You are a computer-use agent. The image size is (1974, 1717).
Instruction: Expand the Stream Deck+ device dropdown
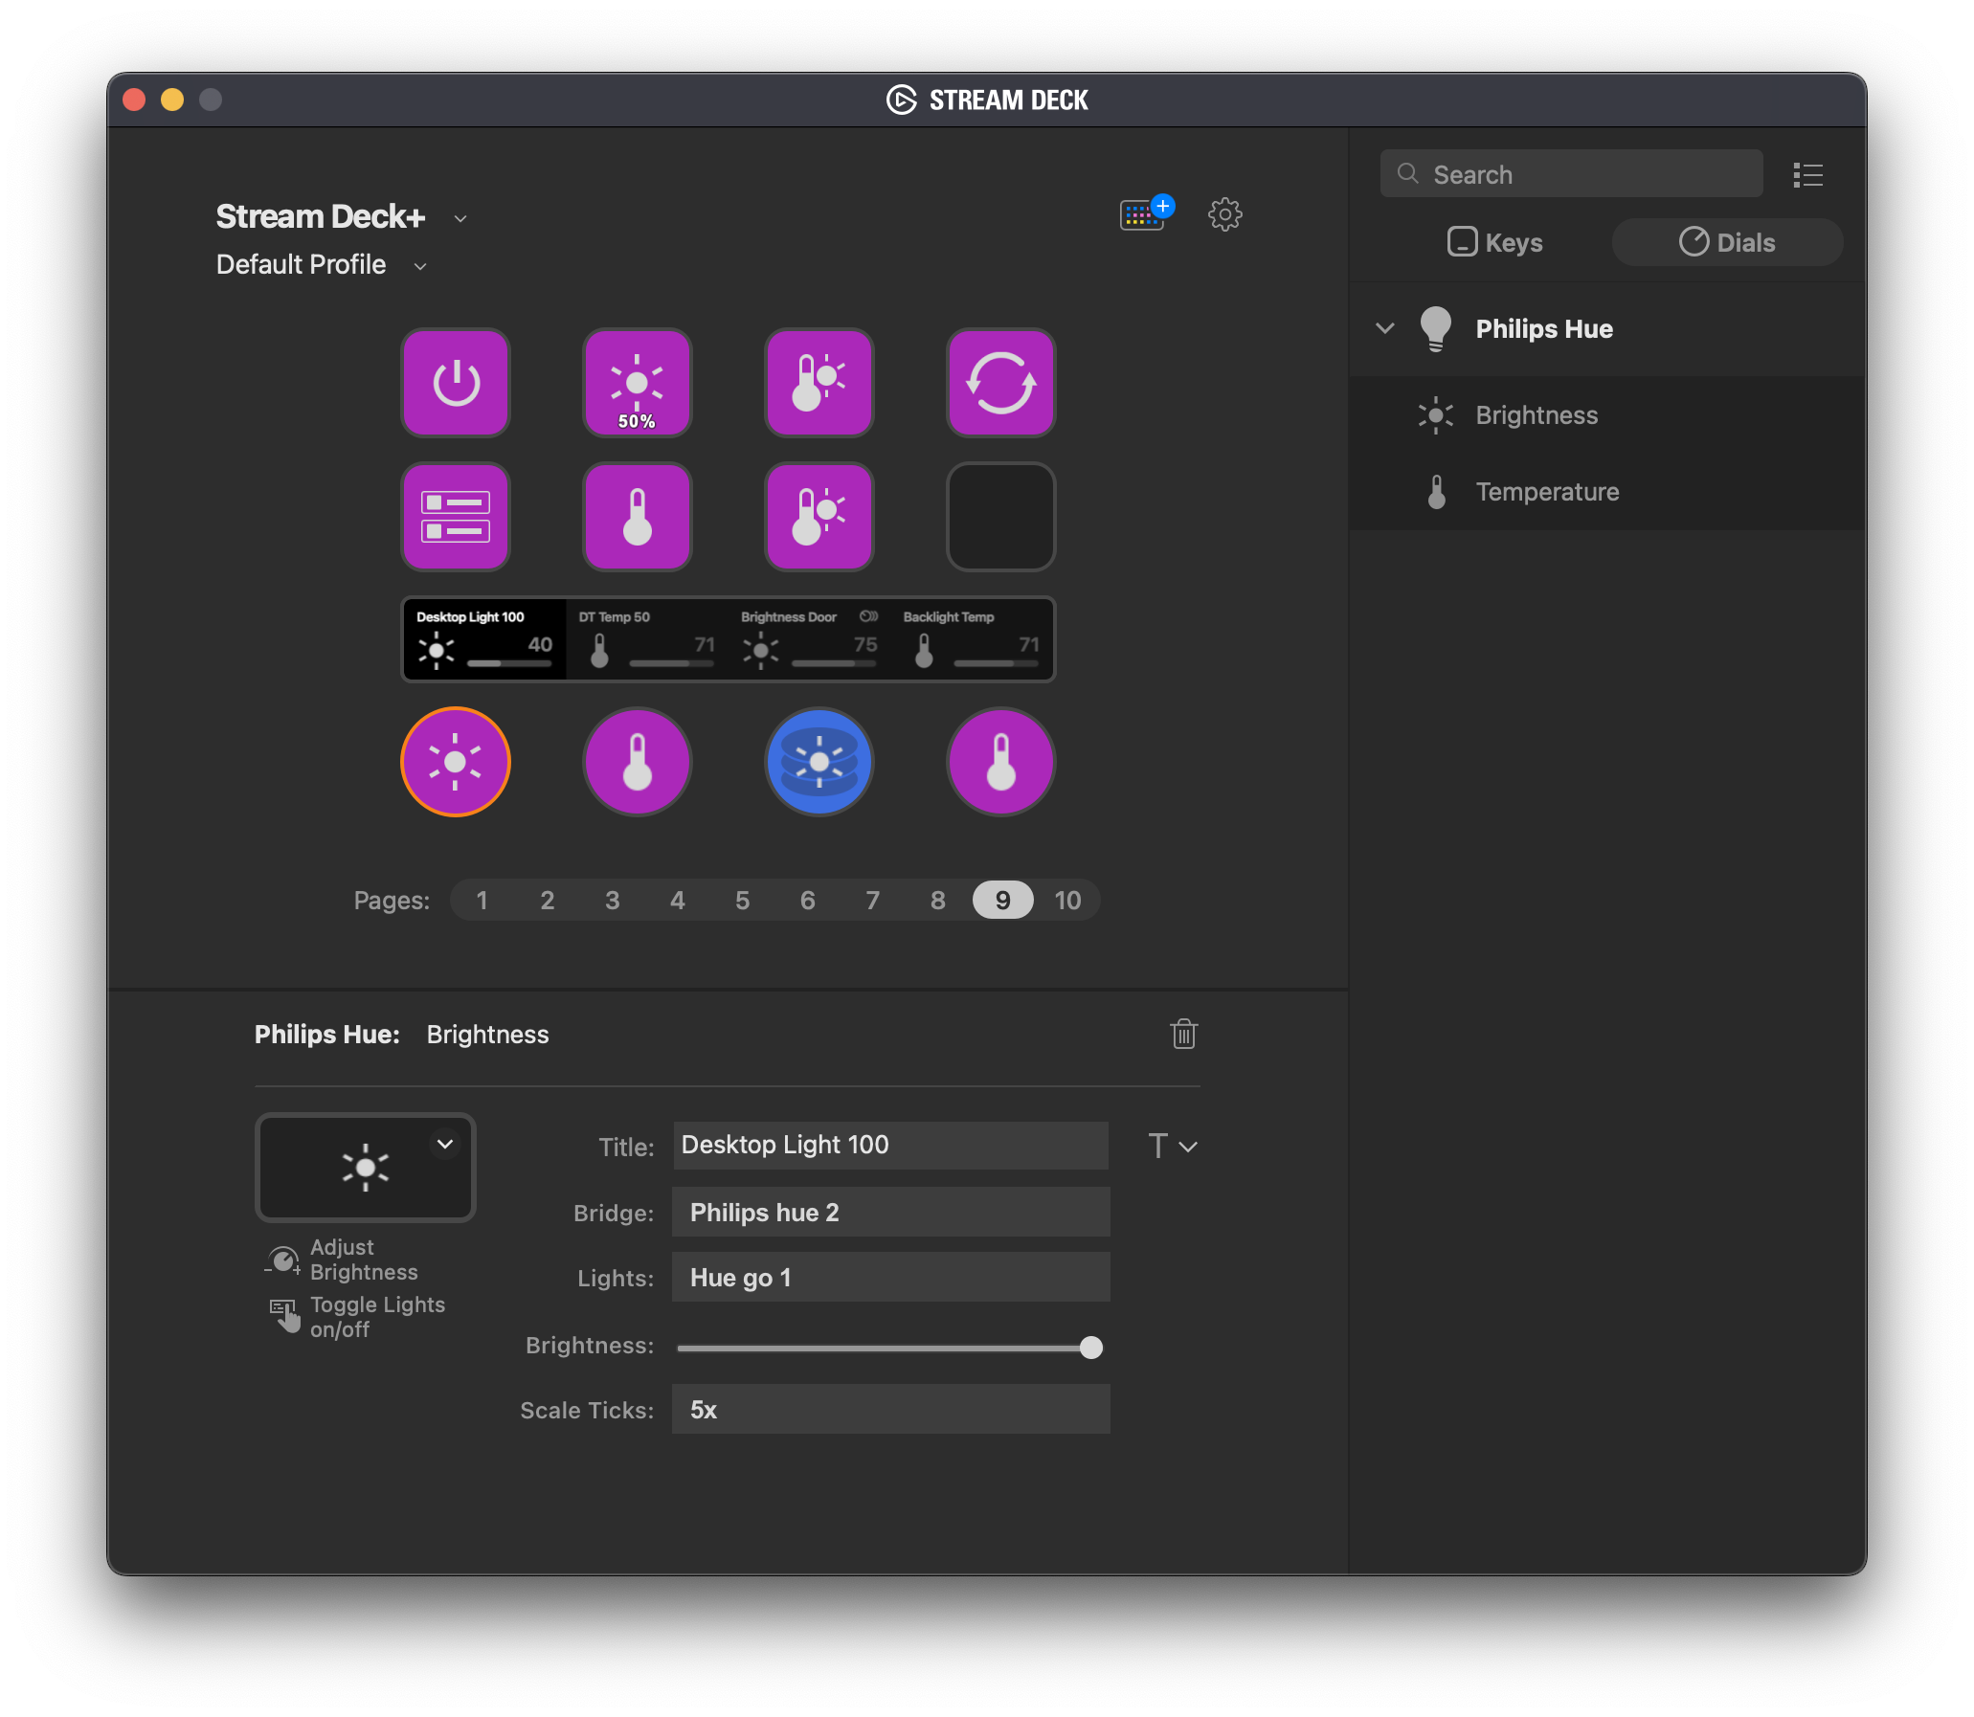click(460, 218)
